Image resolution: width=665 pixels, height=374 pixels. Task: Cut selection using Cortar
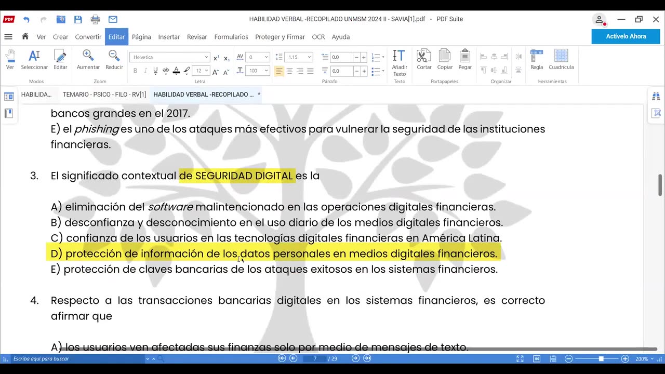[x=424, y=60]
